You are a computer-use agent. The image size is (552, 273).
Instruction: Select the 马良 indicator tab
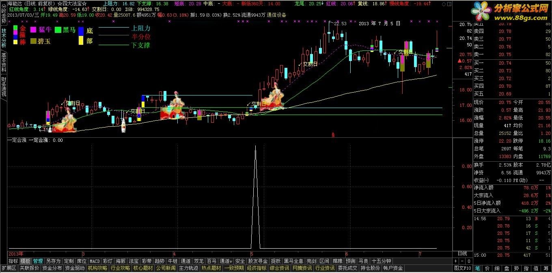tap(363, 261)
